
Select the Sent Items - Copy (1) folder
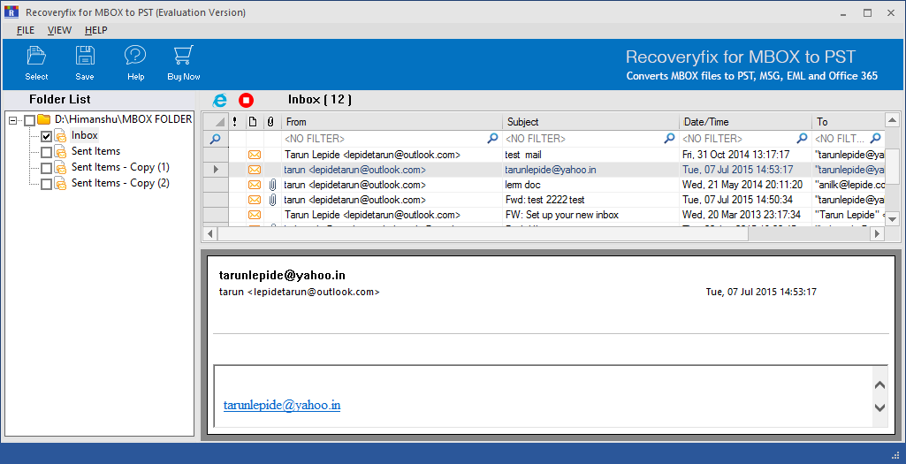click(x=120, y=168)
